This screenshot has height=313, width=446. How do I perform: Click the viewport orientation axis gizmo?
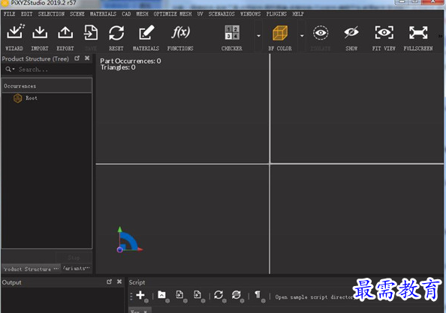pos(129,240)
